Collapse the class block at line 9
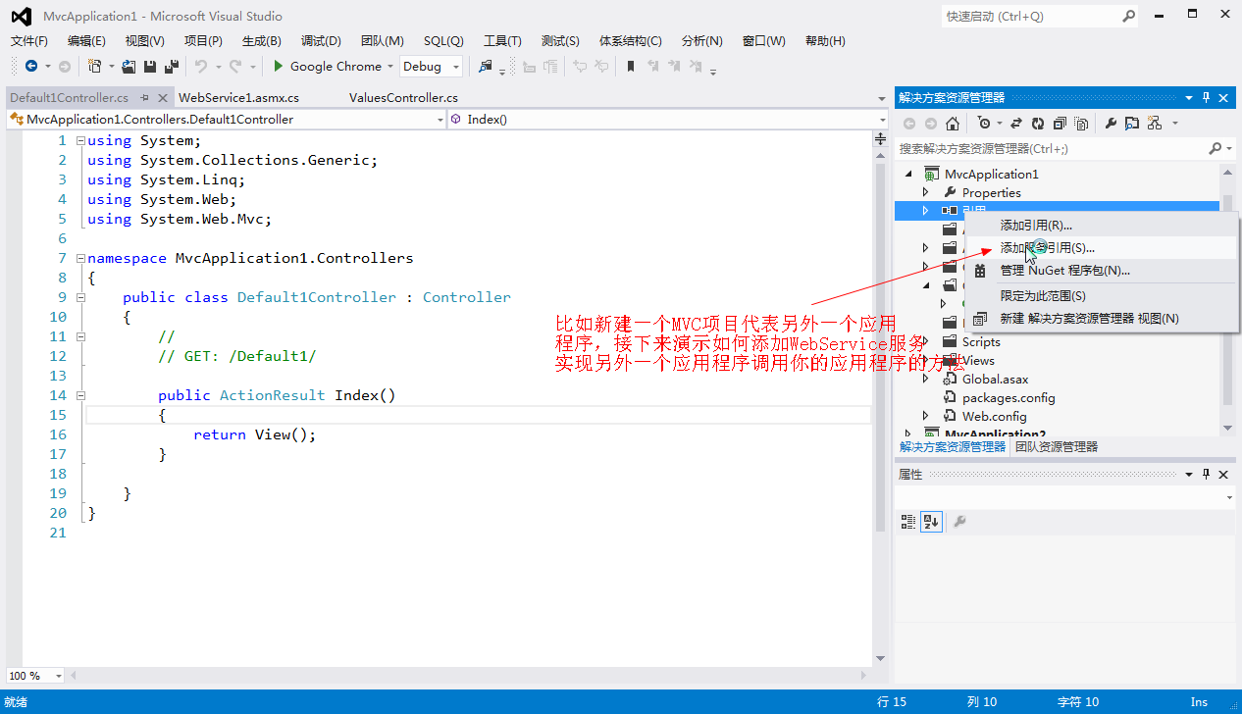The height and width of the screenshot is (714, 1242). (x=80, y=297)
